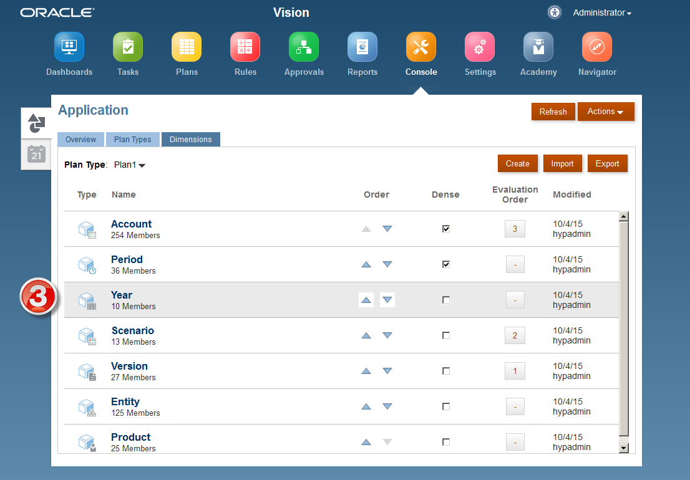The height and width of the screenshot is (480, 690).
Task: Switch to the Dimensions tab
Action: tap(190, 140)
